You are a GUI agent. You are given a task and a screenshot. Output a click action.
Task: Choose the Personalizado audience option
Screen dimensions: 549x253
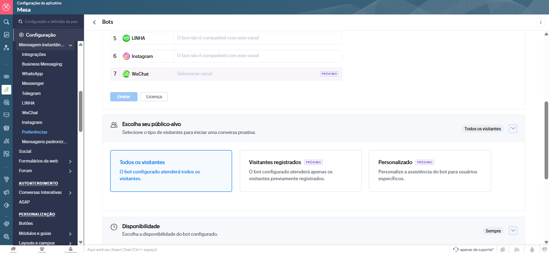tap(430, 171)
